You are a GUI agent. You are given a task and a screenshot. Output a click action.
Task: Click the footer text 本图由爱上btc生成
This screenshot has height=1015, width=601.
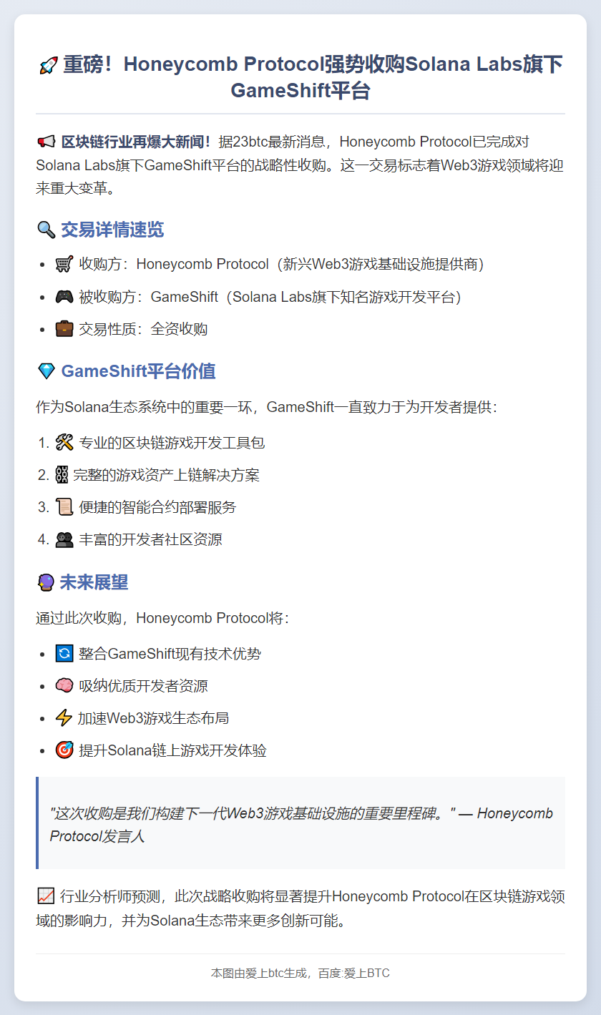pos(259,974)
